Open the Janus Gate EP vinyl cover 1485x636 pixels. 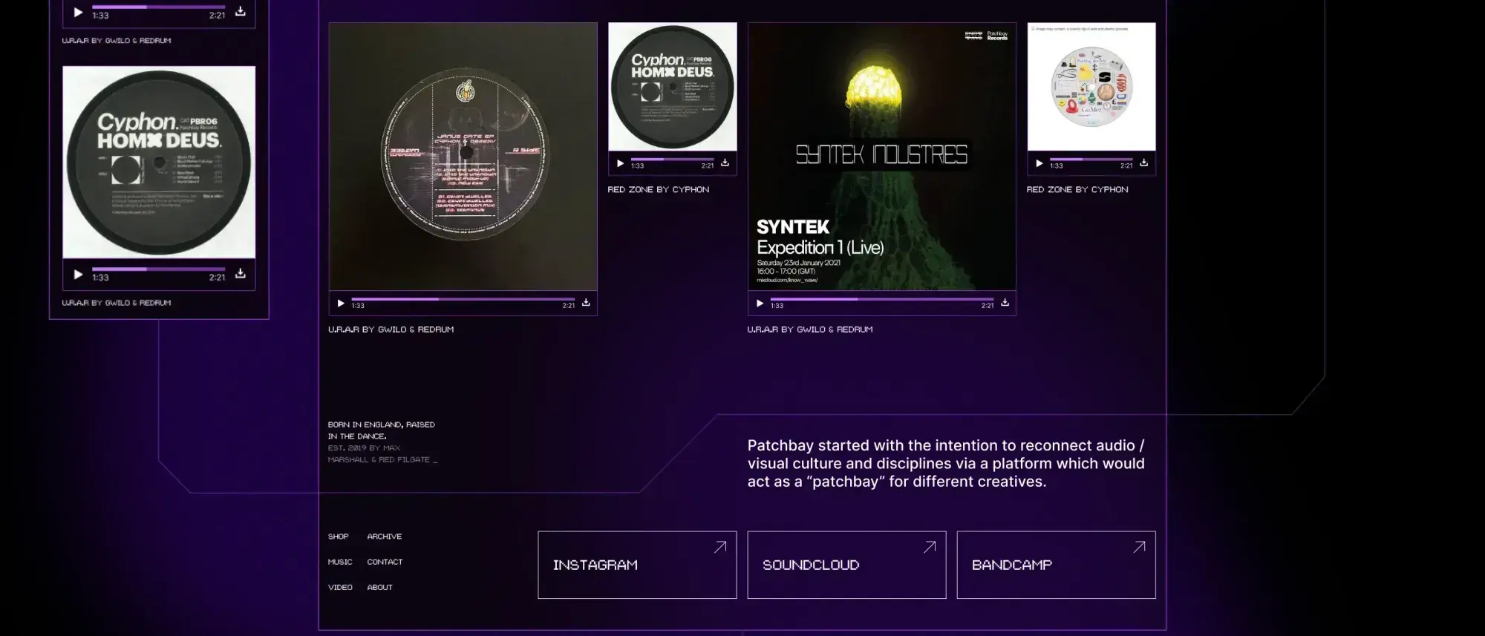pyautogui.click(x=463, y=156)
